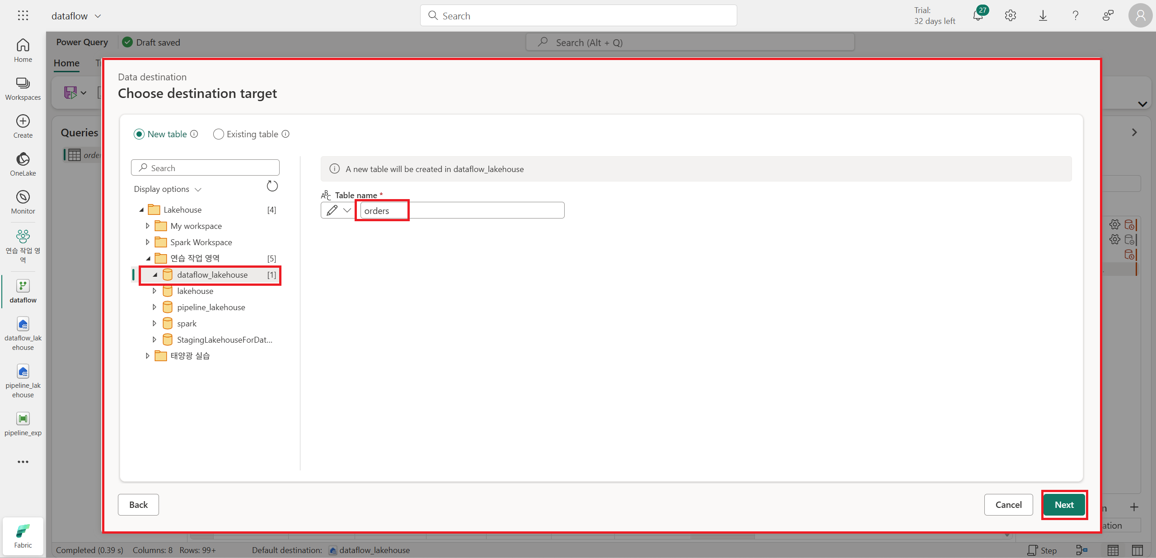Open the app launcher grid icon
Viewport: 1156px width, 558px height.
(x=23, y=16)
